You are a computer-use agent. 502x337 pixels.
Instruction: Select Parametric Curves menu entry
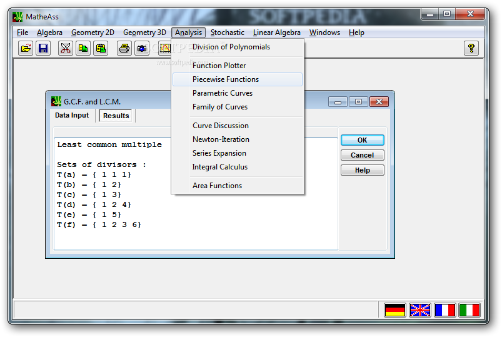tap(238, 93)
